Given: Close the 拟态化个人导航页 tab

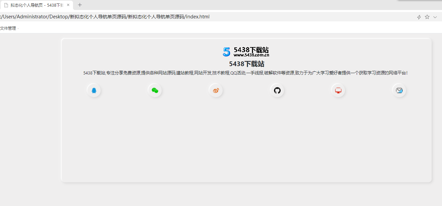Looking at the screenshot, I should pyautogui.click(x=68, y=5).
